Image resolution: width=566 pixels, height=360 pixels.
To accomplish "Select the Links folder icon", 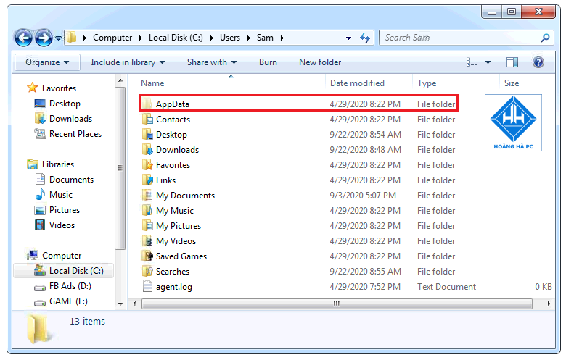I will coord(147,180).
